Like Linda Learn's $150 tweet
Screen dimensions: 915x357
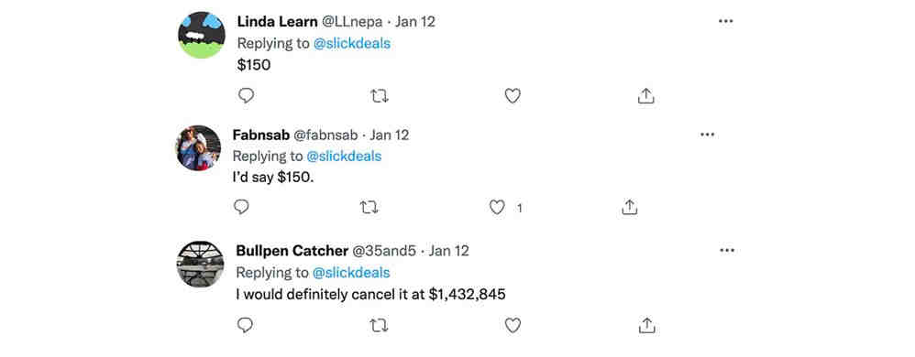click(x=513, y=96)
